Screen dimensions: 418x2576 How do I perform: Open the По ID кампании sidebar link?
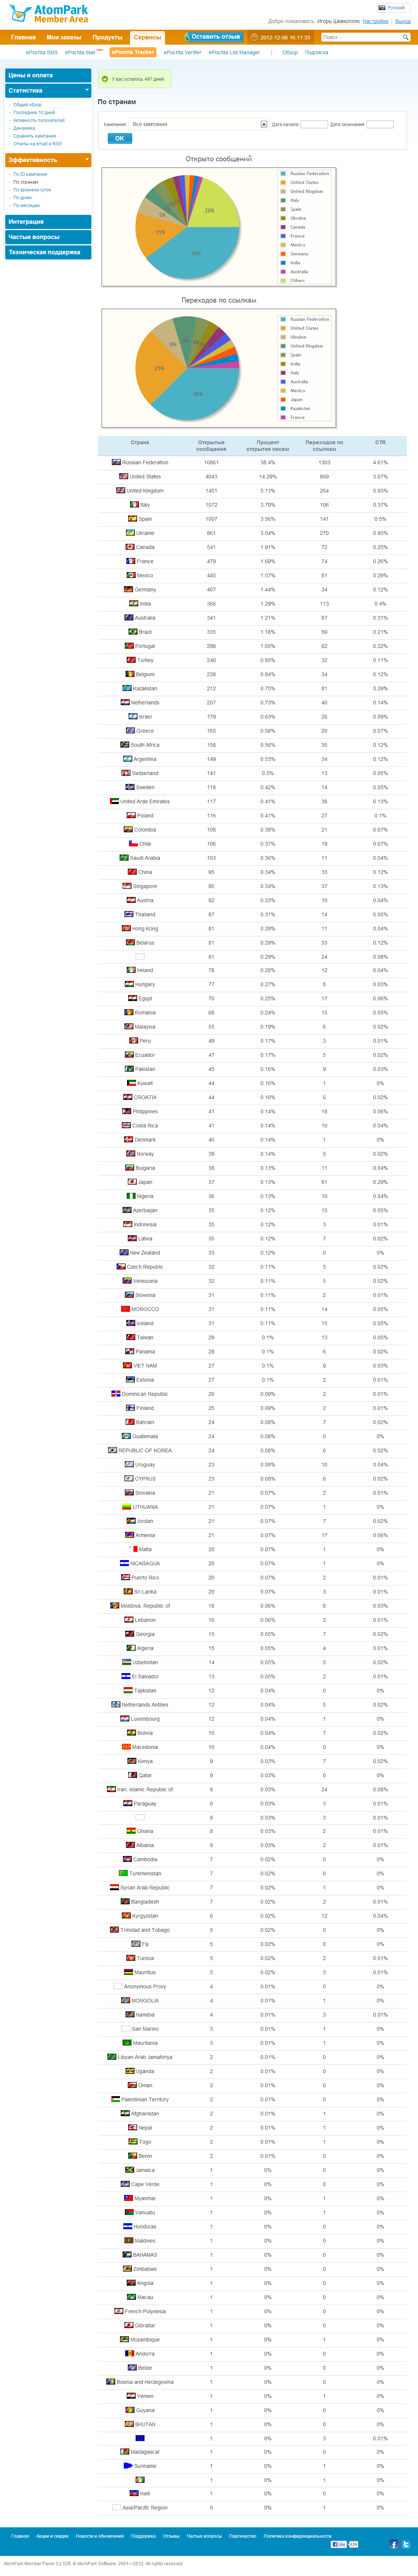pyautogui.click(x=30, y=174)
